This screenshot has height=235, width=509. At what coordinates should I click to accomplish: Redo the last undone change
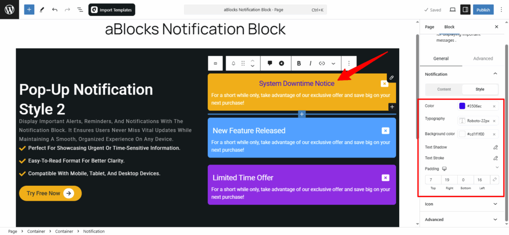pyautogui.click(x=67, y=10)
